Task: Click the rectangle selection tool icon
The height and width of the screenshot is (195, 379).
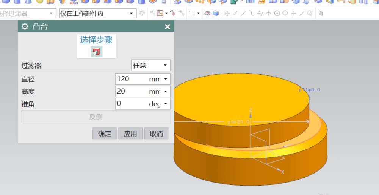Action: click(192, 14)
